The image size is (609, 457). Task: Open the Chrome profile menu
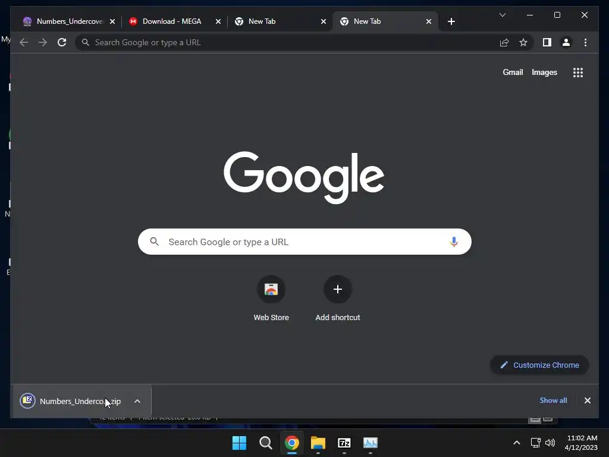[x=566, y=42]
